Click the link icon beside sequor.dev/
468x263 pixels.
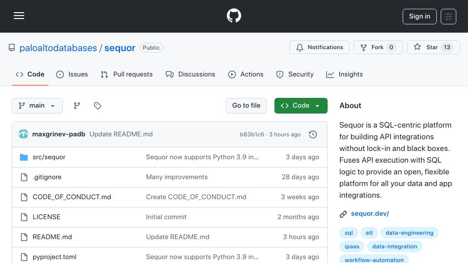click(343, 214)
